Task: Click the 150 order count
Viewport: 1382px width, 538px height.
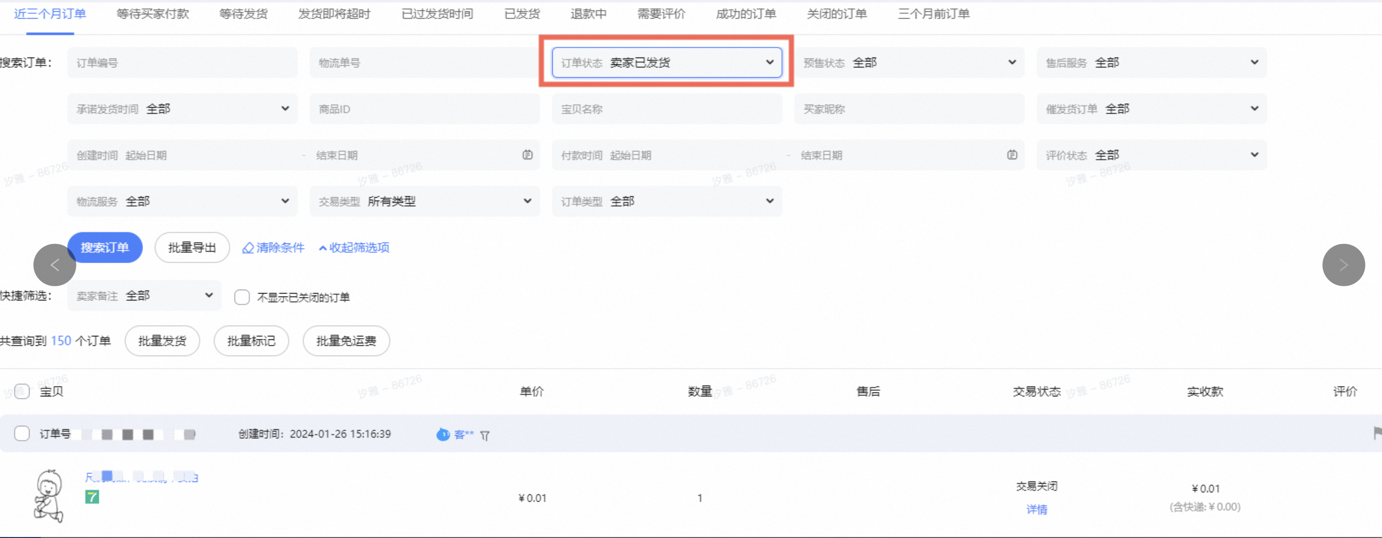Action: click(61, 341)
